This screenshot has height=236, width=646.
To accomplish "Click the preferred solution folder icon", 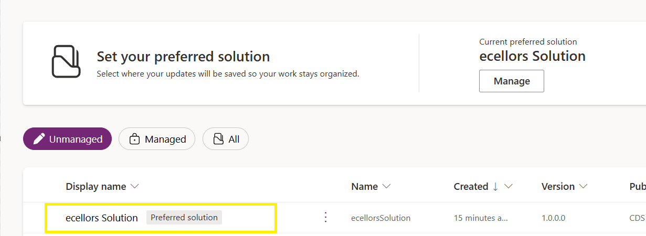I will 66,61.
